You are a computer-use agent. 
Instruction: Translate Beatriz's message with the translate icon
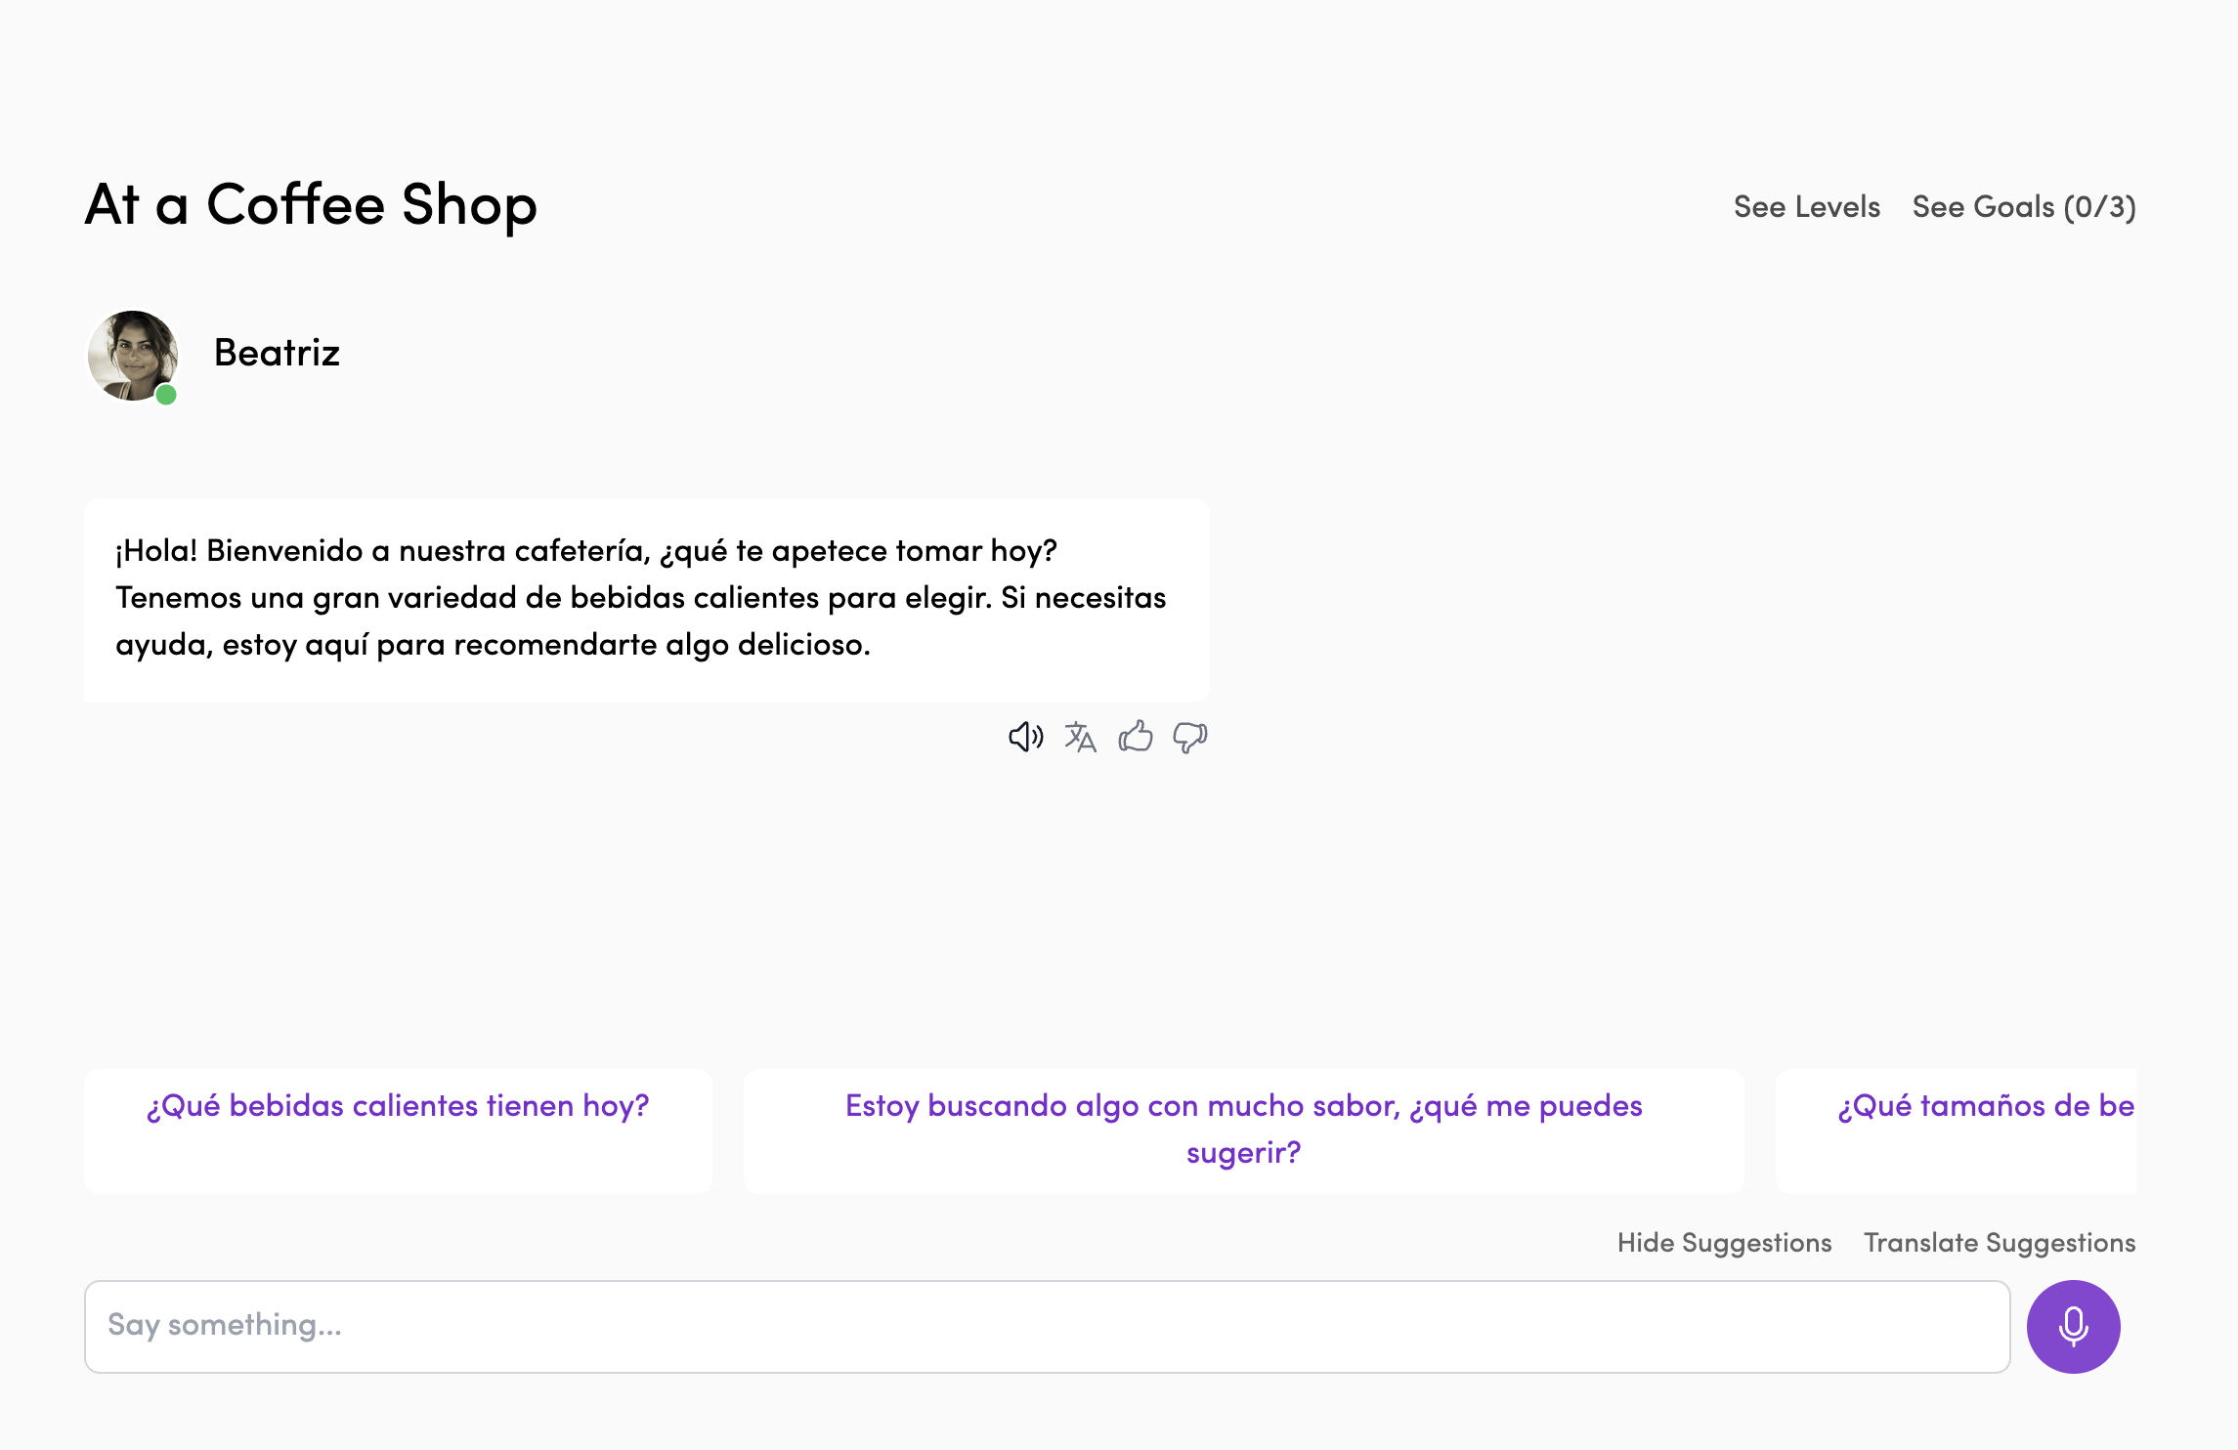coord(1080,737)
